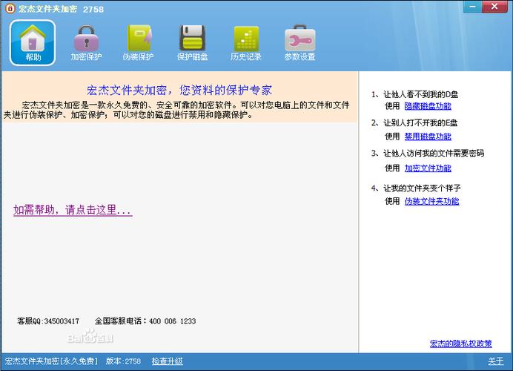
Task: Open the 帮助 home icon
Action: 33,43
